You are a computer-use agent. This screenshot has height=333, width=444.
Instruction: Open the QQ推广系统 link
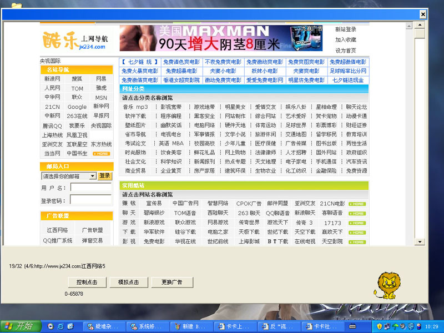58,241
